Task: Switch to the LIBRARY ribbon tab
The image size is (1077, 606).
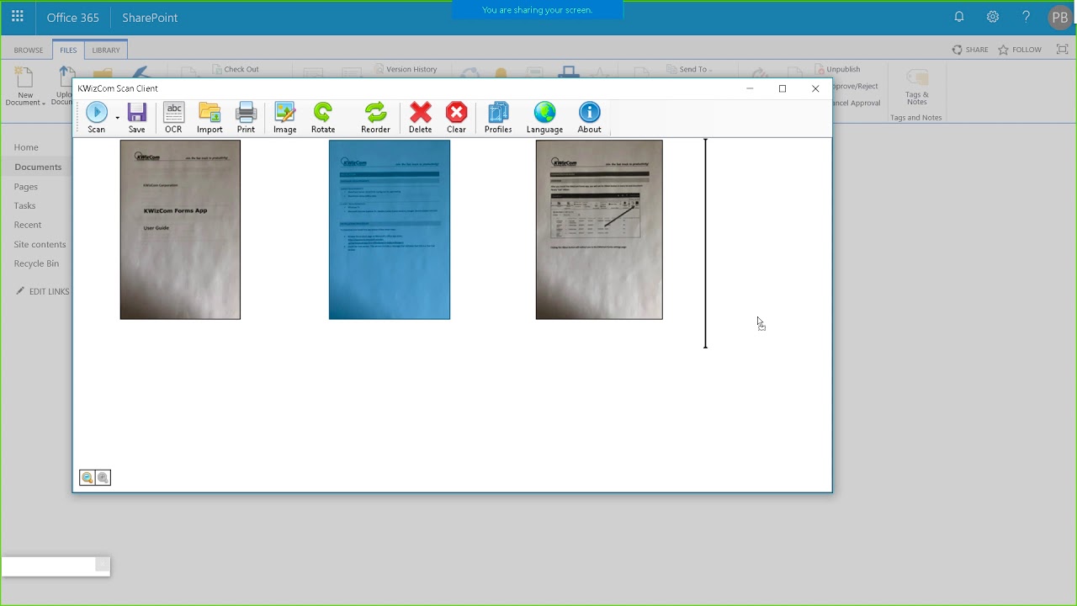Action: coord(106,50)
